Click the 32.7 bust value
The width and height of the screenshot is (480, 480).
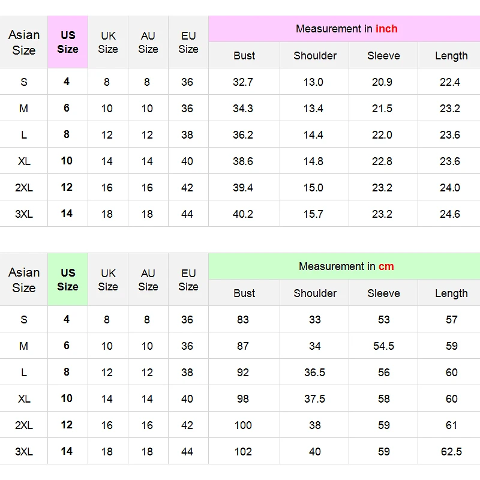[x=243, y=82]
